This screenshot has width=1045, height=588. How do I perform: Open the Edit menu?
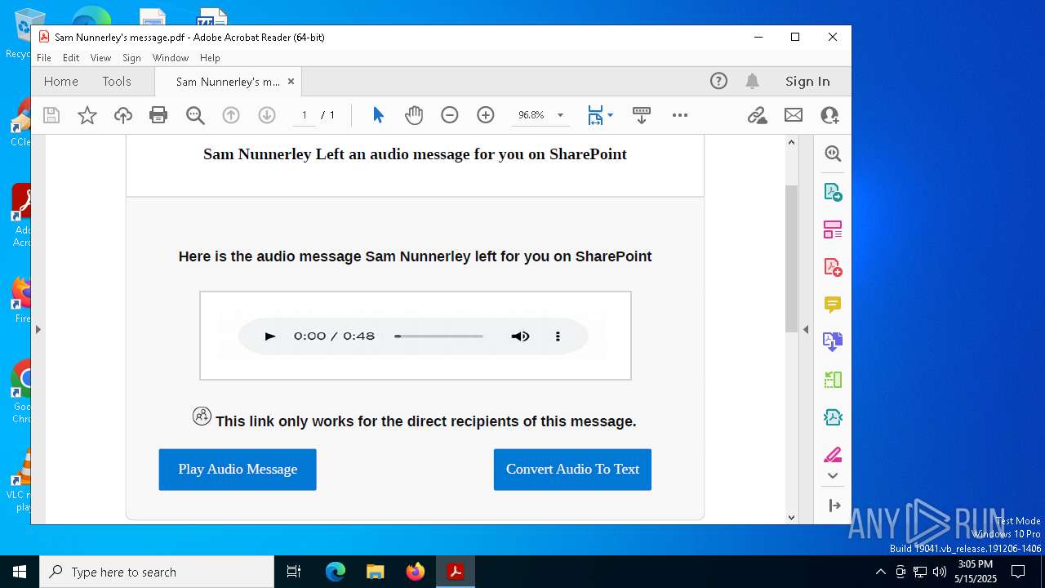tap(71, 58)
